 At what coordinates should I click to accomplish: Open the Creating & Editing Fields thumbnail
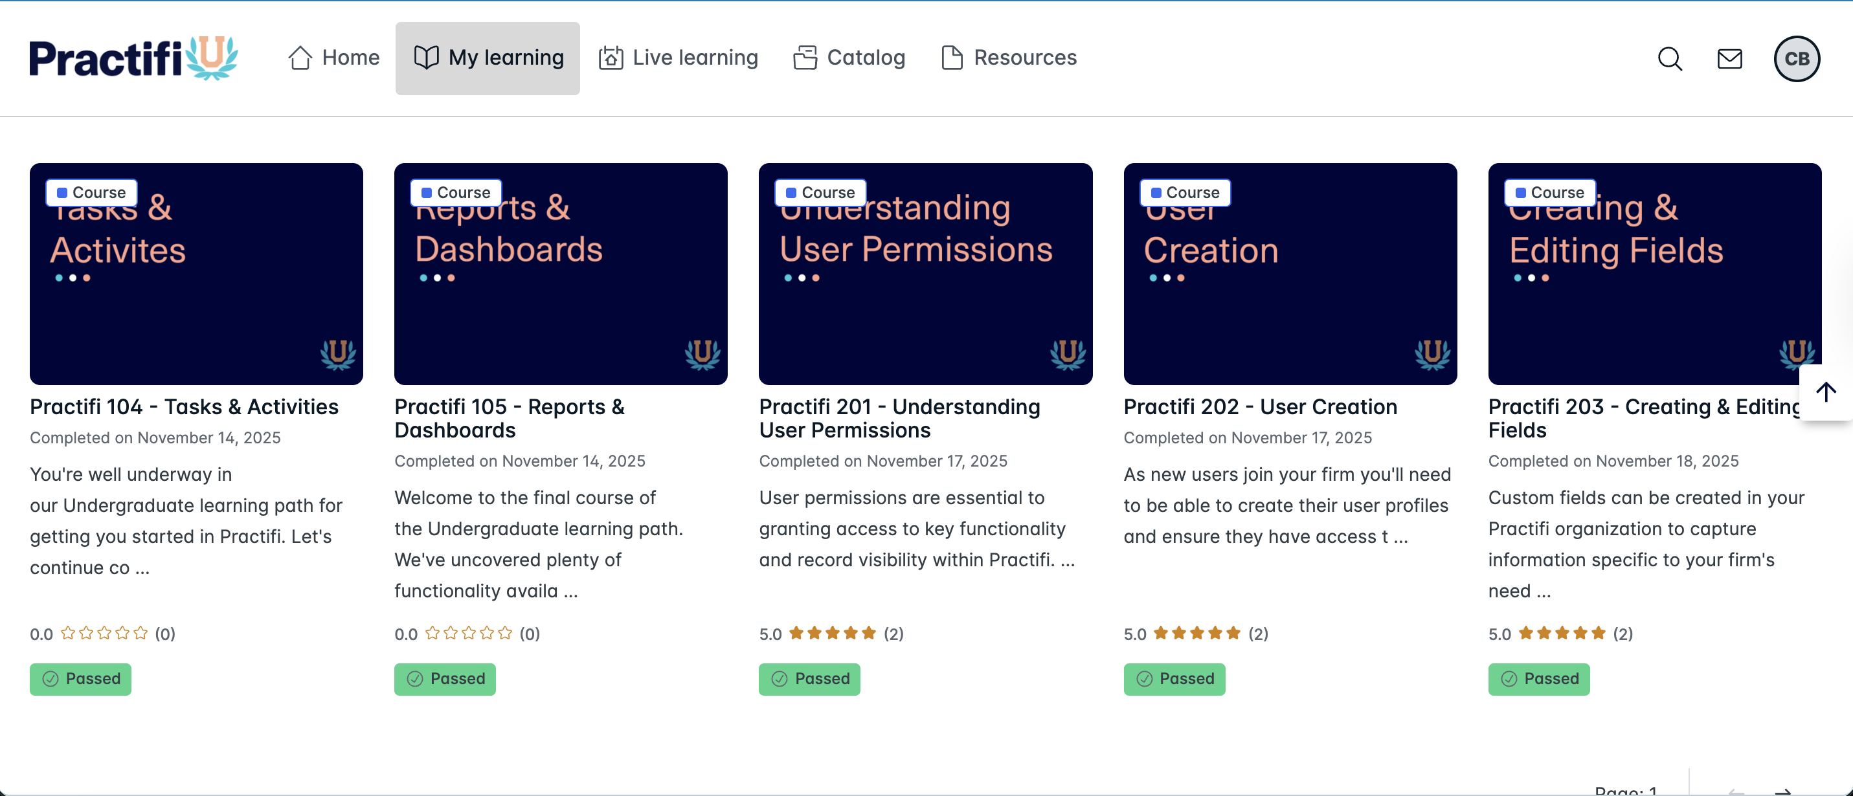(1655, 274)
